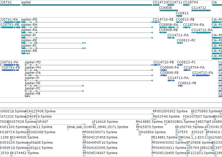
Task: Choose the CG14711-PA protein label
Action: [178, 78]
